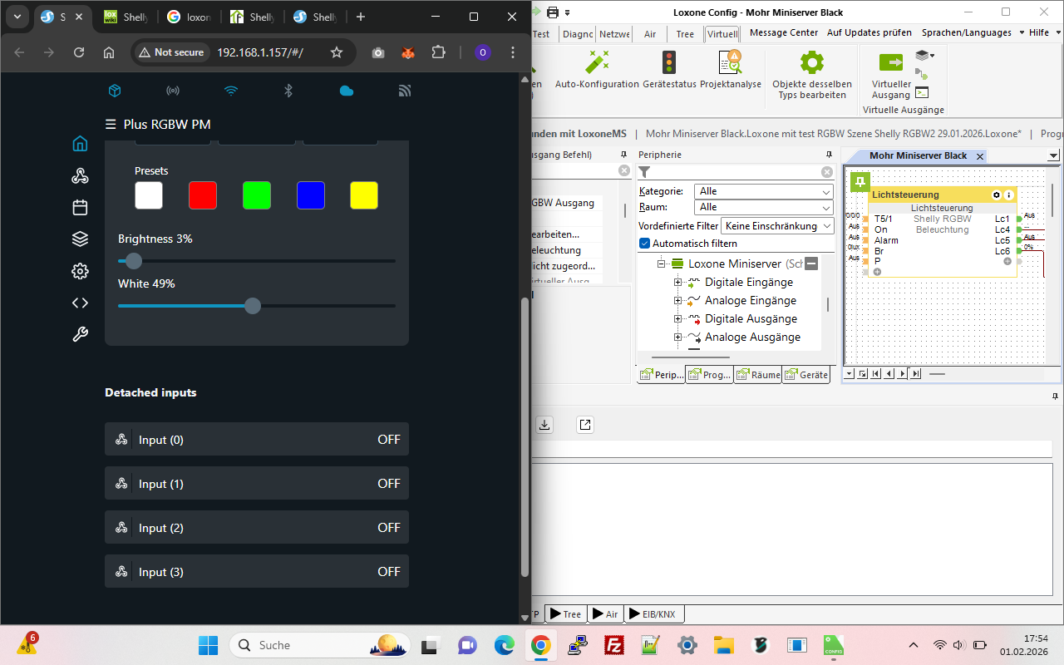Image resolution: width=1064 pixels, height=665 pixels.
Task: Click the White 49% slider handle
Action: click(x=253, y=306)
